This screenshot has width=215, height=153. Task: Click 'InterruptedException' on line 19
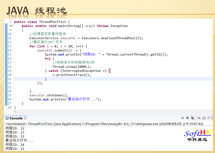(x=81, y=71)
